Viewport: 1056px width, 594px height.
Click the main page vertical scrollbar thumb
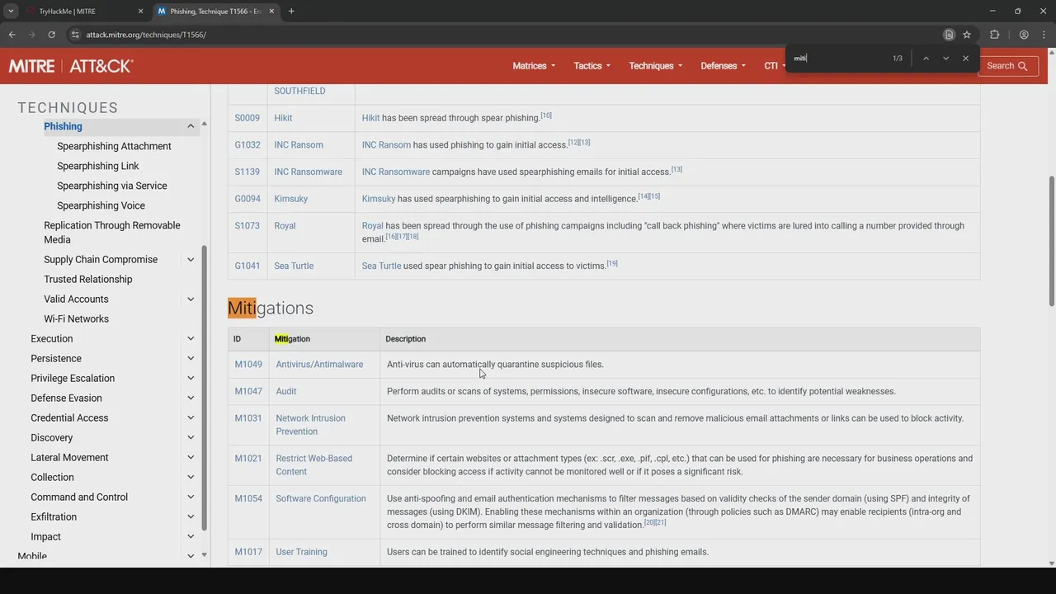point(1051,241)
